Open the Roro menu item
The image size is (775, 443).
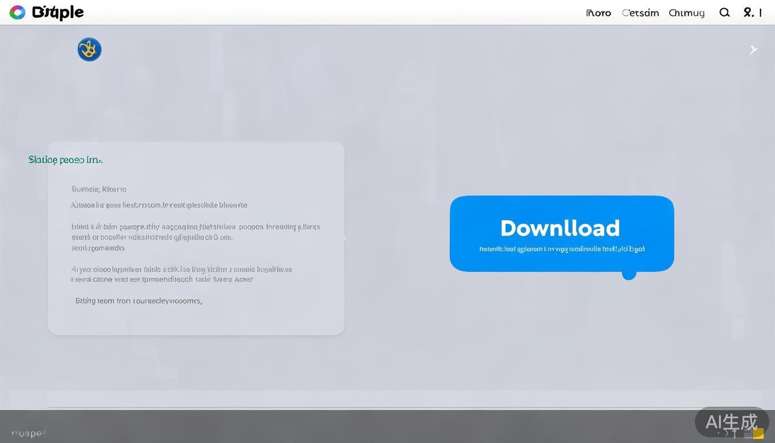click(x=598, y=13)
